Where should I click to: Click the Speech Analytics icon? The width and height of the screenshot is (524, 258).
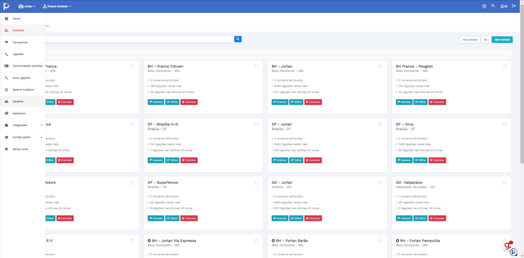[x=7, y=90]
